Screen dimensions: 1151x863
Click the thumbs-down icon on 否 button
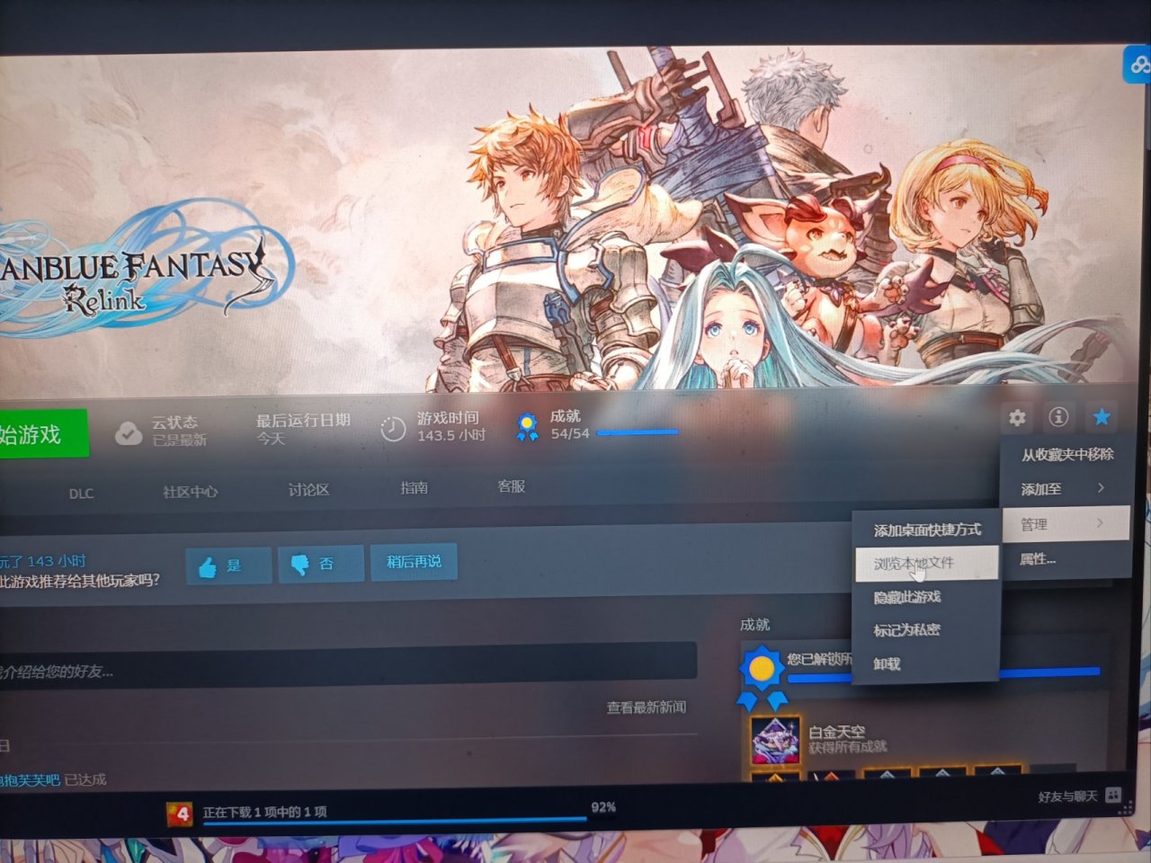[x=299, y=564]
